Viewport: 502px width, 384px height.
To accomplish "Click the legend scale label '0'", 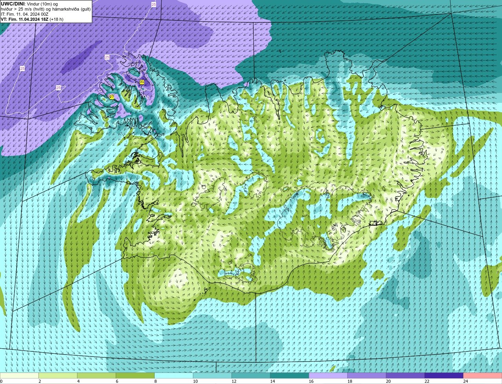I will (x=1, y=381).
